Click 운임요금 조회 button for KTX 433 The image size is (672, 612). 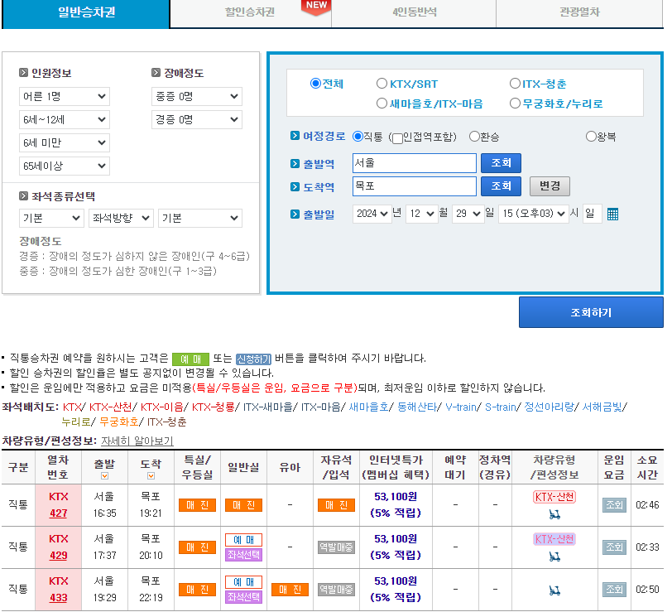614,590
